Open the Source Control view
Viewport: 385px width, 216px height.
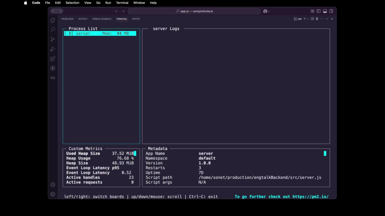point(52,40)
